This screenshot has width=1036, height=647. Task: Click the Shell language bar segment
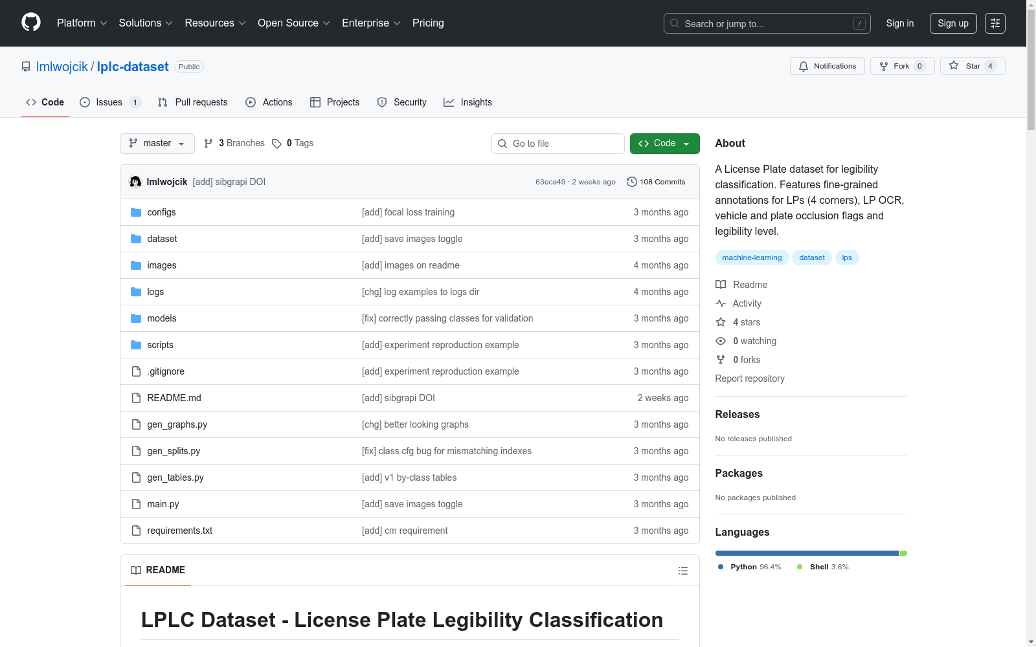(x=903, y=553)
